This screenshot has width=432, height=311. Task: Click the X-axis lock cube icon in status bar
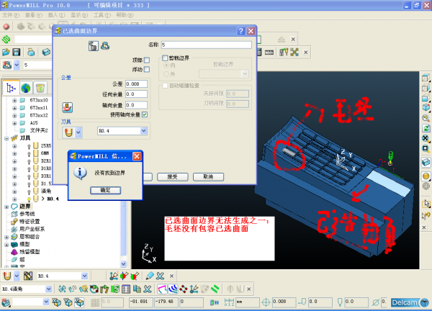pyautogui.click(x=56, y=302)
